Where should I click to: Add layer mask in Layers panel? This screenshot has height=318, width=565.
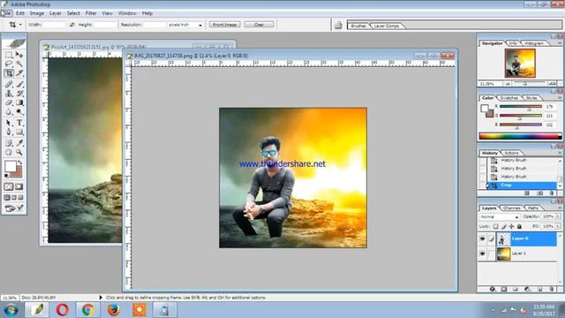pos(504,289)
